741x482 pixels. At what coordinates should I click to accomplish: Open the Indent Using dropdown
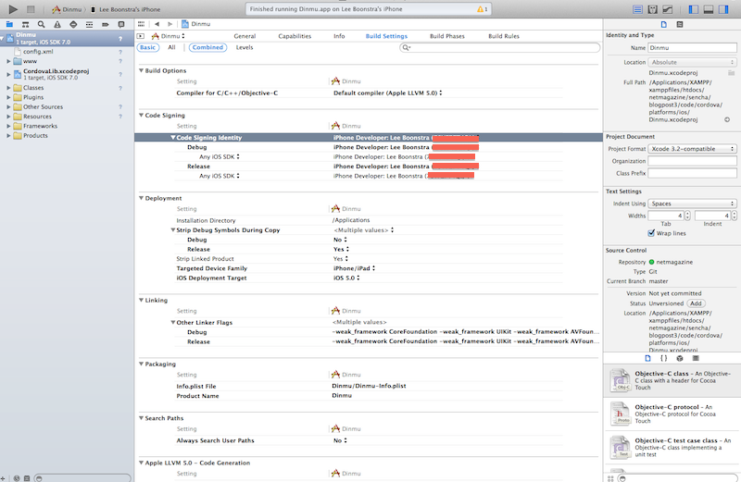(x=692, y=204)
